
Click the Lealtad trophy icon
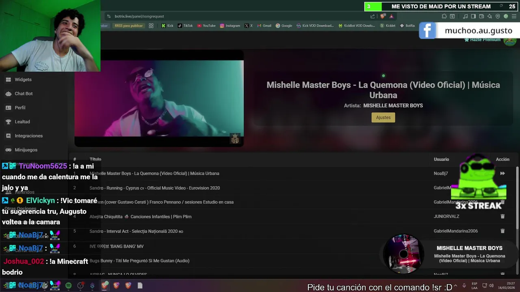[x=8, y=122]
